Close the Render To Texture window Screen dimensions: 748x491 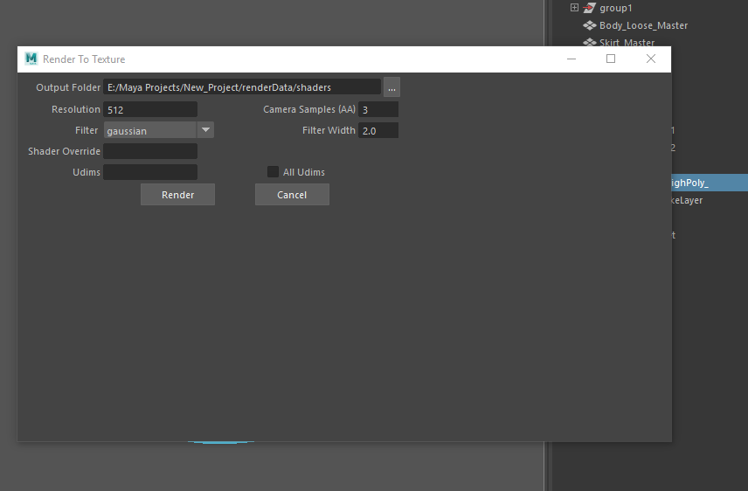(651, 59)
